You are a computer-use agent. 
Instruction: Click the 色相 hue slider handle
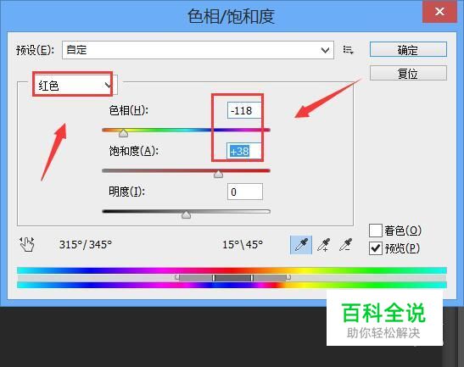(x=123, y=133)
